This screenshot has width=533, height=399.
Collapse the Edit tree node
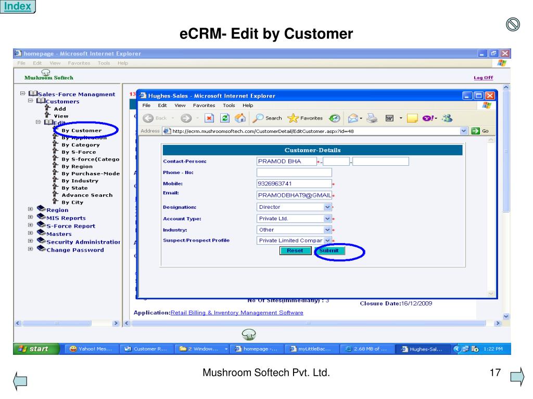39,122
